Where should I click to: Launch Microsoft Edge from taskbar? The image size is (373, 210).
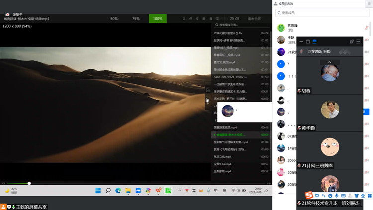tap(118, 190)
